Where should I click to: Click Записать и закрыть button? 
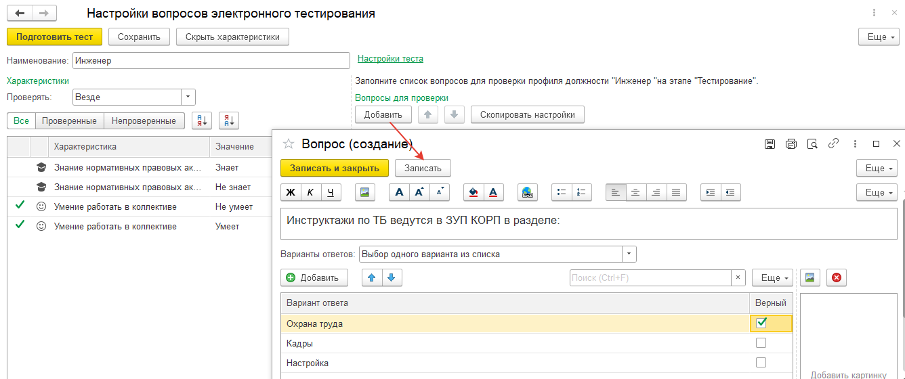tap(335, 168)
